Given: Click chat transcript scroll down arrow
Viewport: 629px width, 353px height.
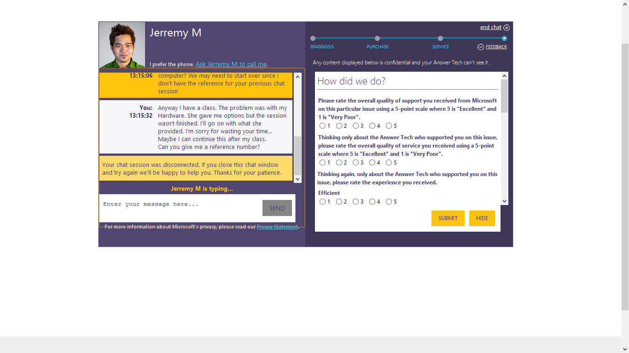Looking at the screenshot, I should point(297,179).
